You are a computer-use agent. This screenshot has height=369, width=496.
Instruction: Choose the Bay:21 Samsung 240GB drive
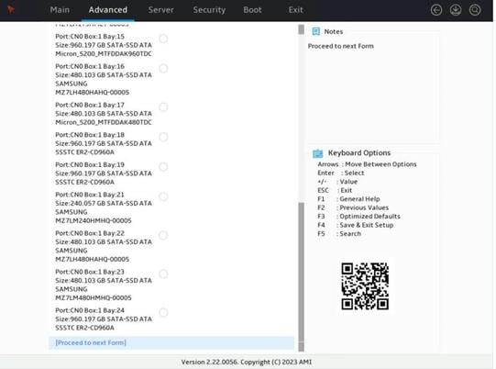click(x=164, y=197)
